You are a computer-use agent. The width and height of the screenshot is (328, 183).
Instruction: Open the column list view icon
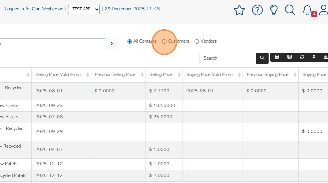point(289,57)
